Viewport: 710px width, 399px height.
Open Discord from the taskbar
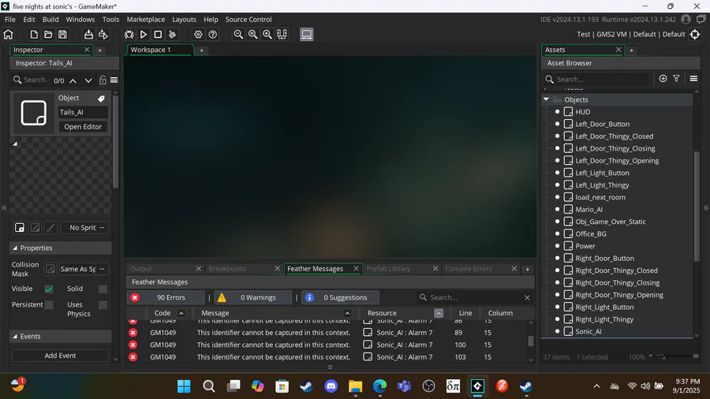(x=331, y=386)
